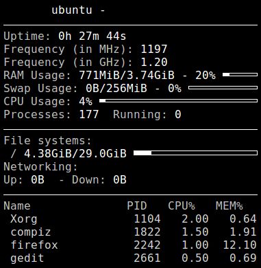Select Swap usage text 0B/256MiB
Viewport: 261px width, 268px height.
[116, 89]
